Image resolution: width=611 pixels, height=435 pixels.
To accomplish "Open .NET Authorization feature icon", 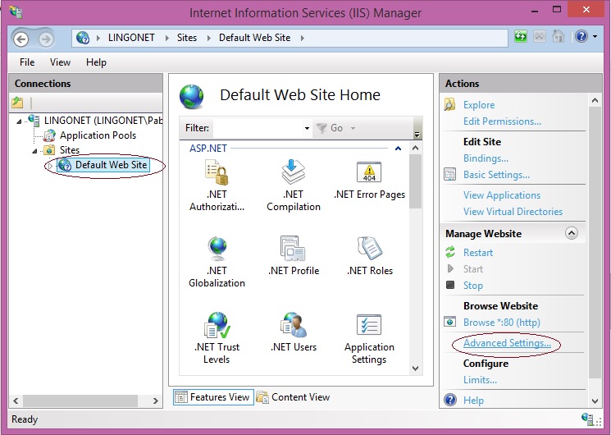I will tap(217, 173).
